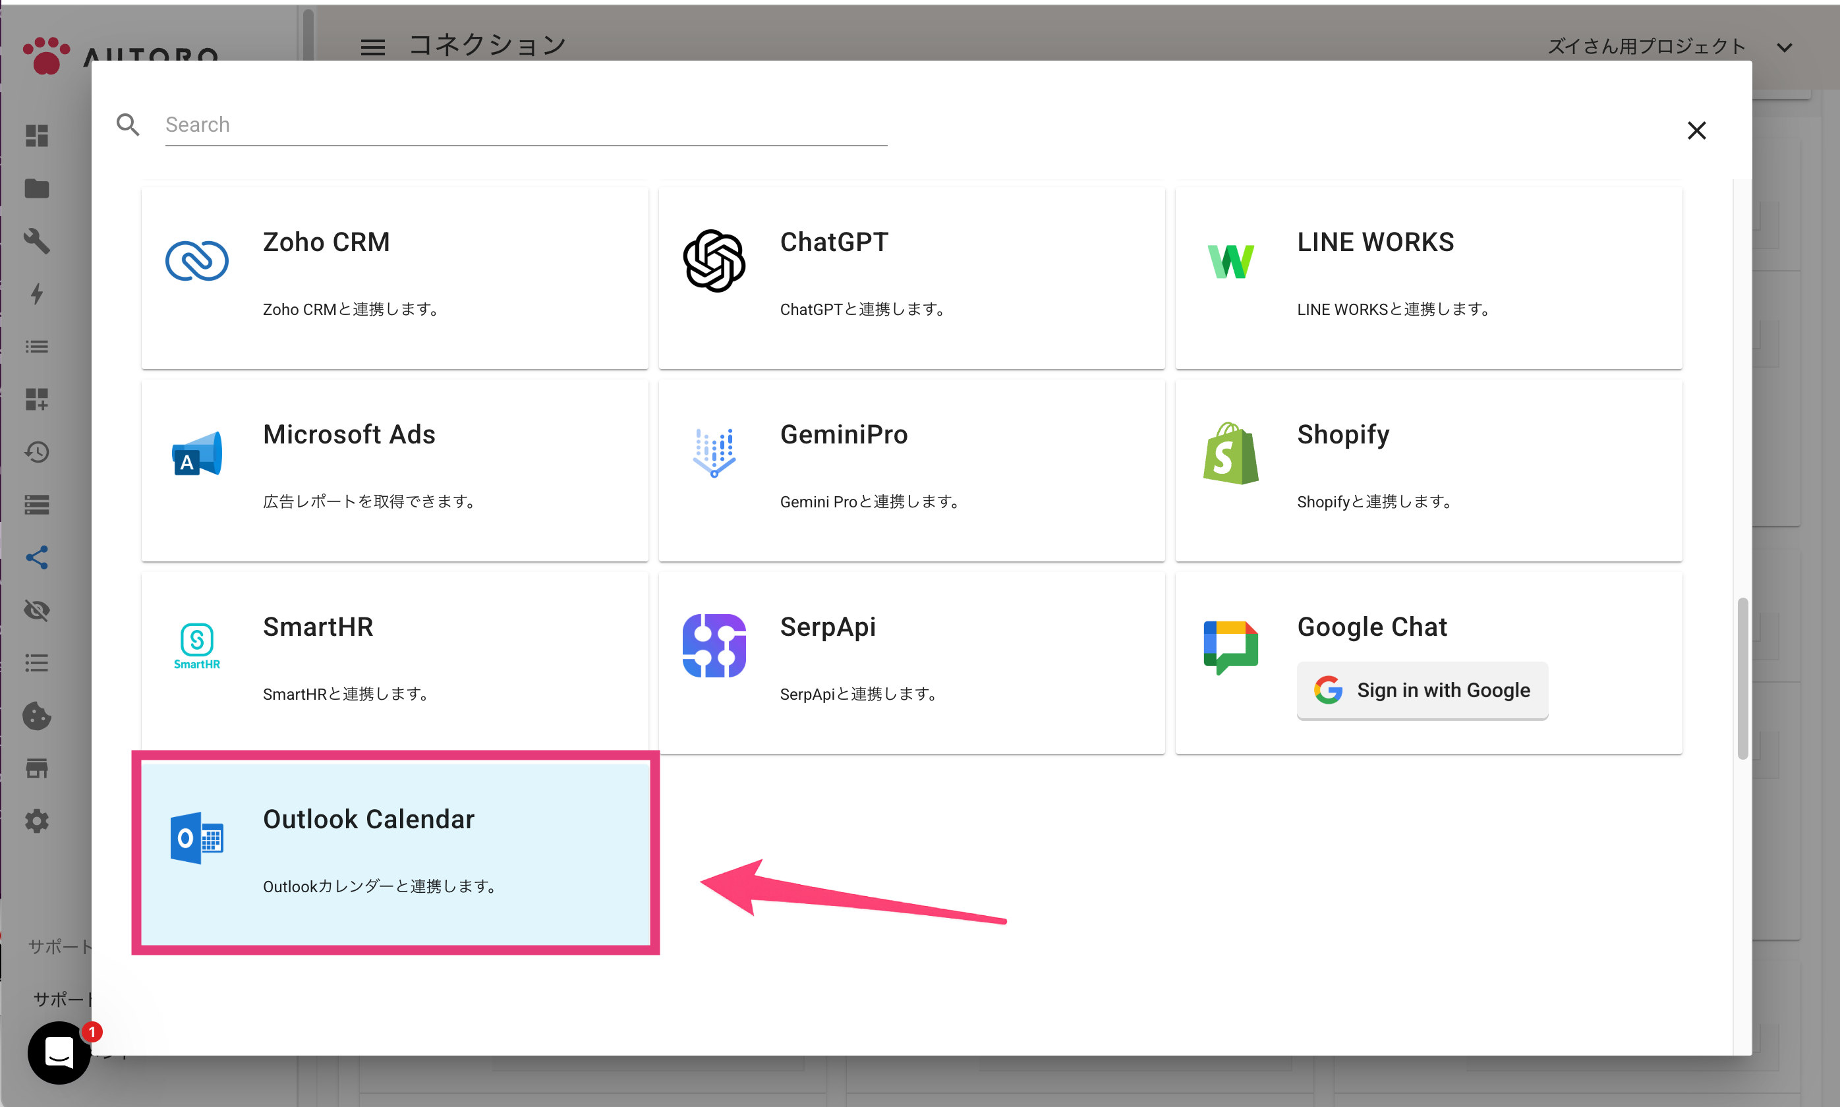
Task: Choose the Shopify title
Action: pos(1342,434)
